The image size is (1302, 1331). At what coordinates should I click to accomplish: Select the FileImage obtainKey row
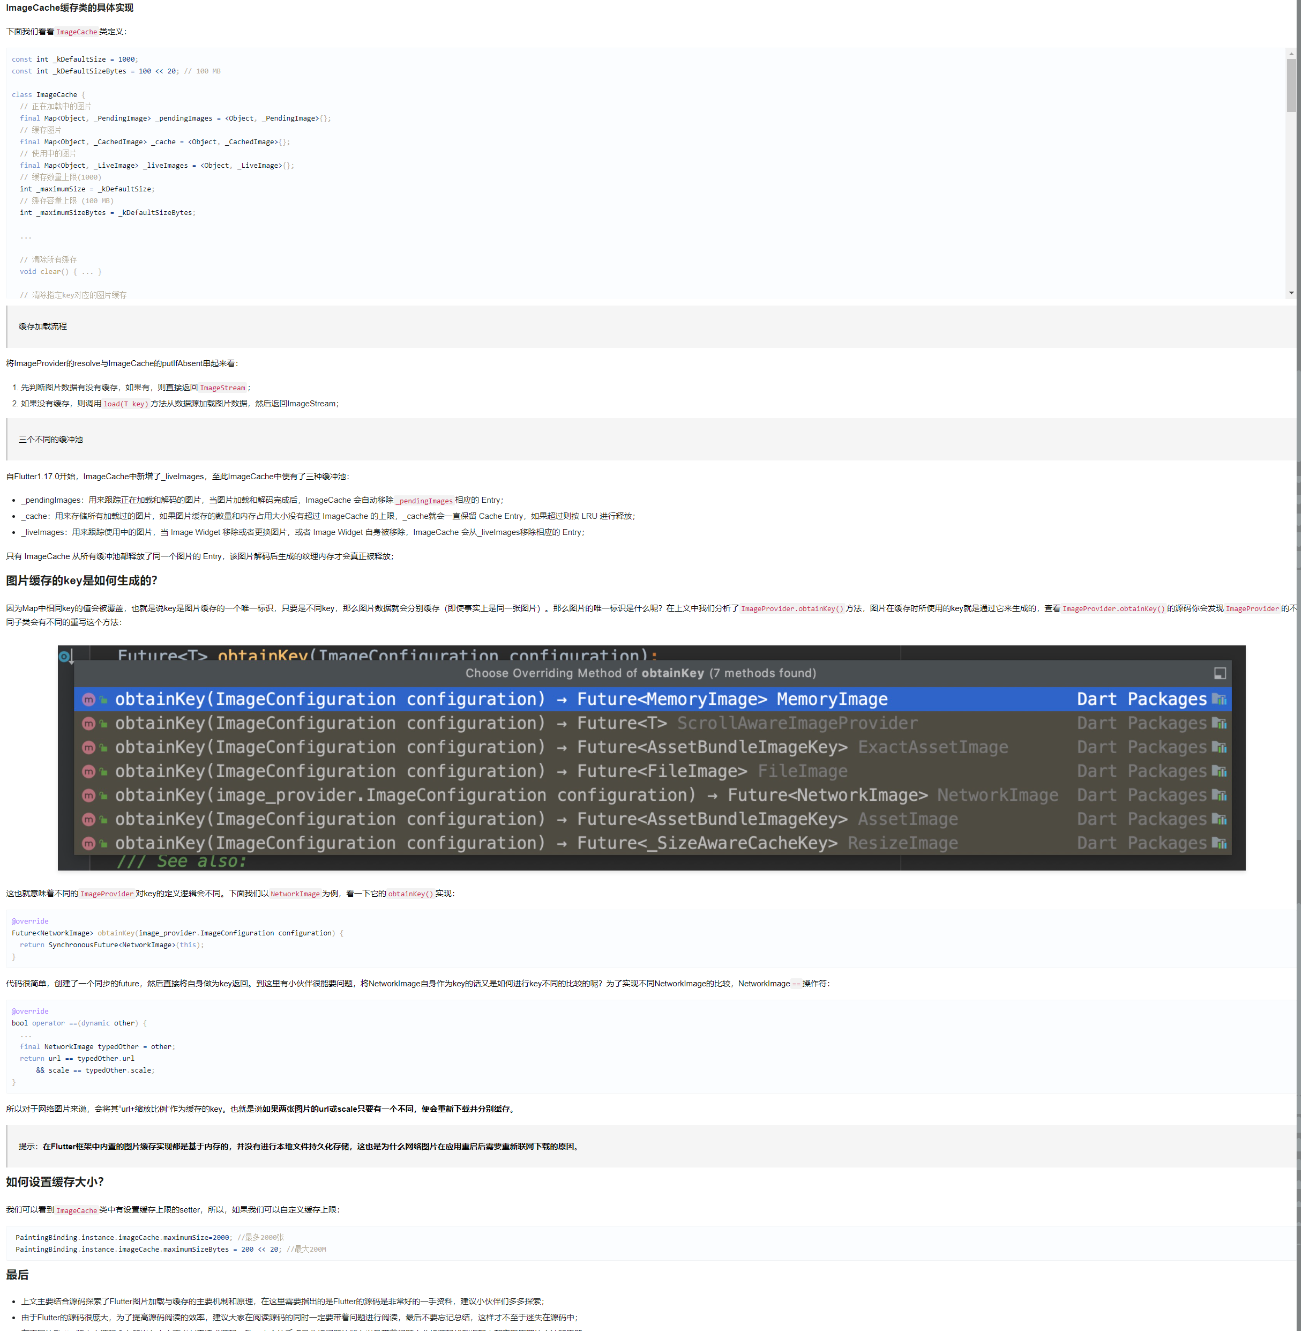(653, 771)
